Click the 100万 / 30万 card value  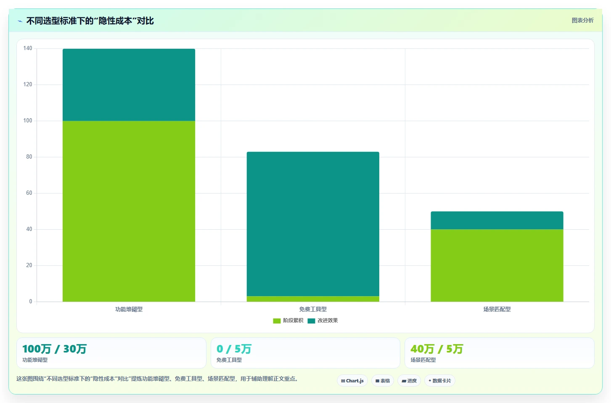coord(54,349)
